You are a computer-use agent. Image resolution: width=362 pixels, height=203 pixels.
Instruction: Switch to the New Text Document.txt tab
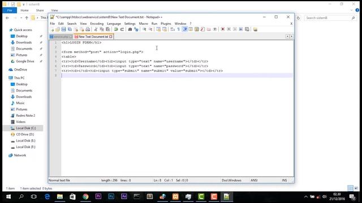pyautogui.click(x=93, y=37)
